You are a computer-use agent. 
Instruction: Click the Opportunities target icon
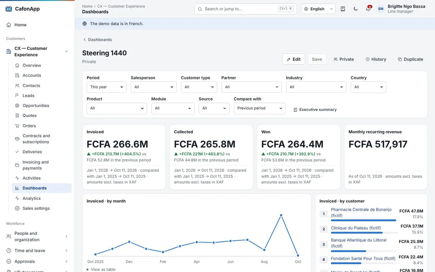[17, 106]
